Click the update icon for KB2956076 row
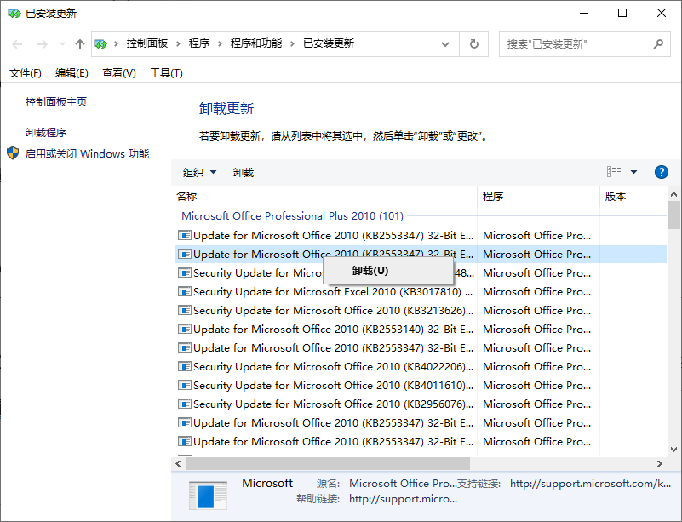The width and height of the screenshot is (682, 522). pyautogui.click(x=185, y=404)
